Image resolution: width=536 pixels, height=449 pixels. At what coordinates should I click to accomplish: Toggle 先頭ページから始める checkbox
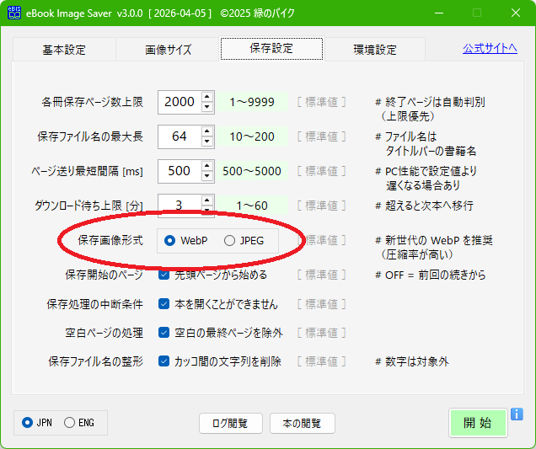pyautogui.click(x=164, y=275)
